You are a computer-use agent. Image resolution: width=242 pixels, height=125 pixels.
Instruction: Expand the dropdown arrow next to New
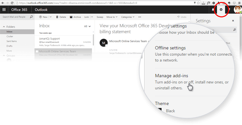tap(51, 17)
